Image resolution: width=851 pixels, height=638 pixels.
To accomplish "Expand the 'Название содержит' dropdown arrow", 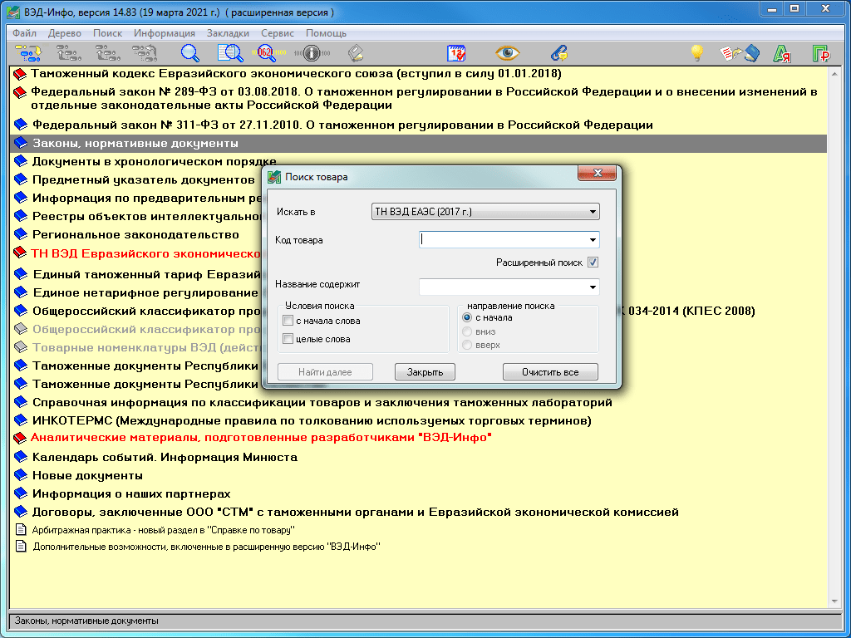I will (592, 287).
